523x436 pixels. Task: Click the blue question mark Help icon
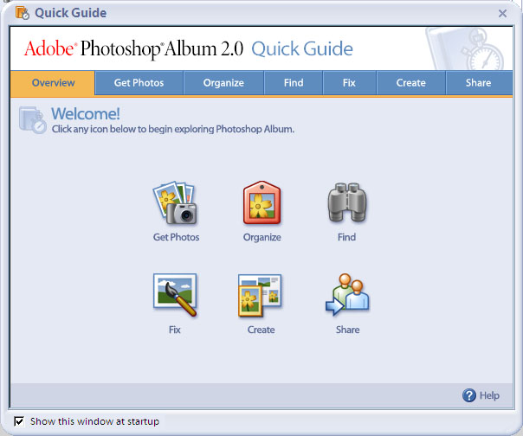[x=469, y=395]
